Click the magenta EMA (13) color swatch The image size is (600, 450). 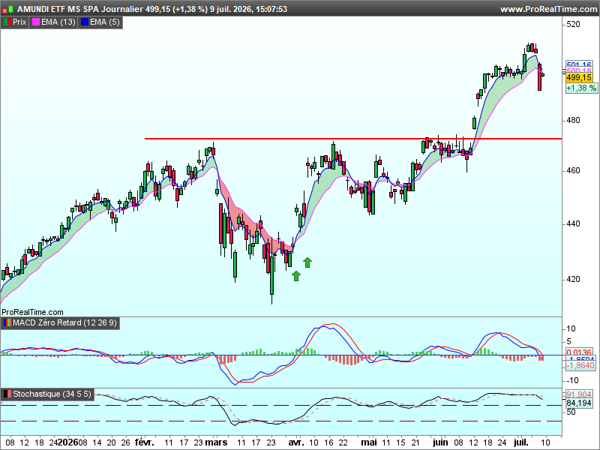pos(36,22)
